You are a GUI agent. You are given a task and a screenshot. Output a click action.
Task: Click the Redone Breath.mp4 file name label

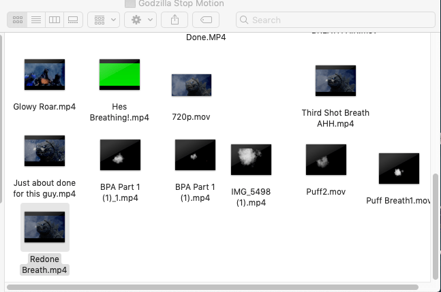pos(44,264)
